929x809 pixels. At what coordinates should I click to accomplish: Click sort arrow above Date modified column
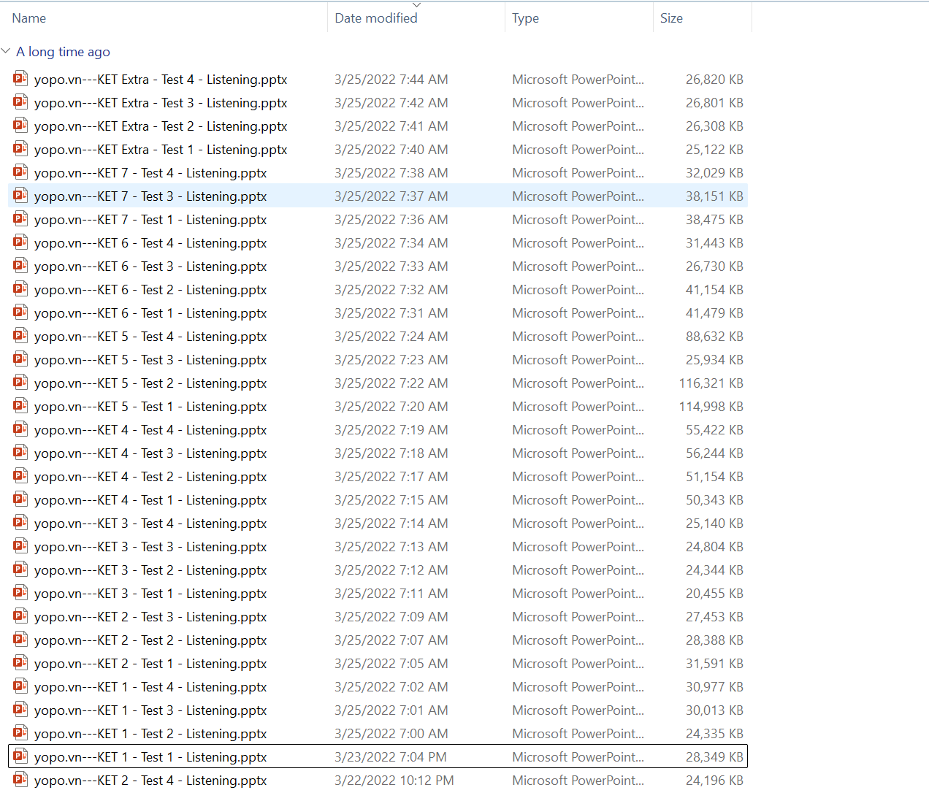(x=416, y=5)
